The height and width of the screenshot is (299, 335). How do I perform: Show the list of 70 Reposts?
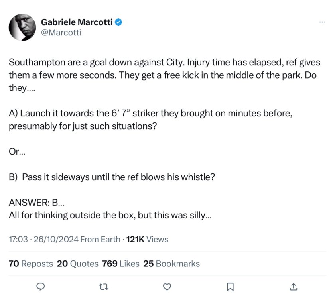31,264
